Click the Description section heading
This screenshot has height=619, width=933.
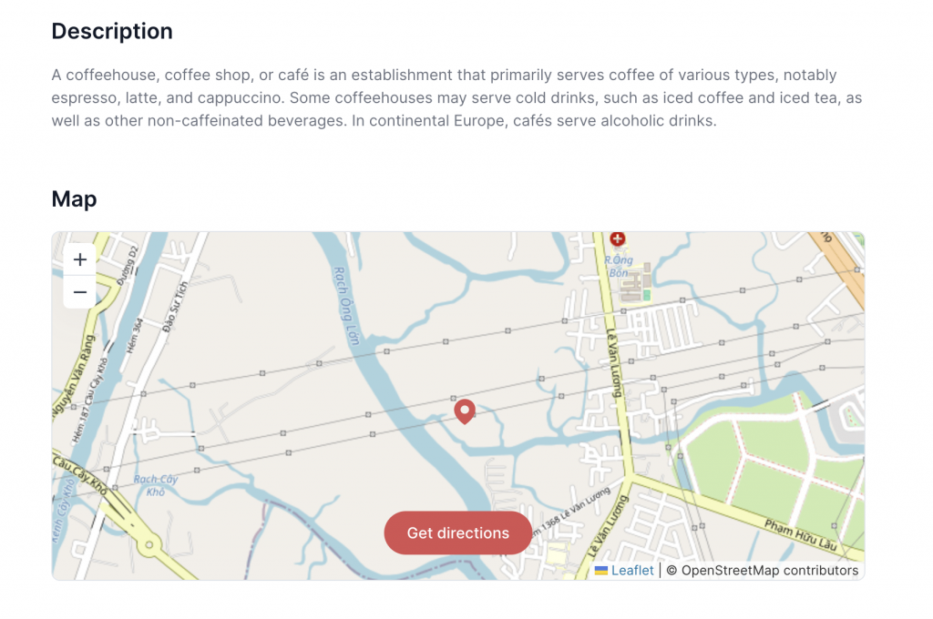(x=111, y=31)
